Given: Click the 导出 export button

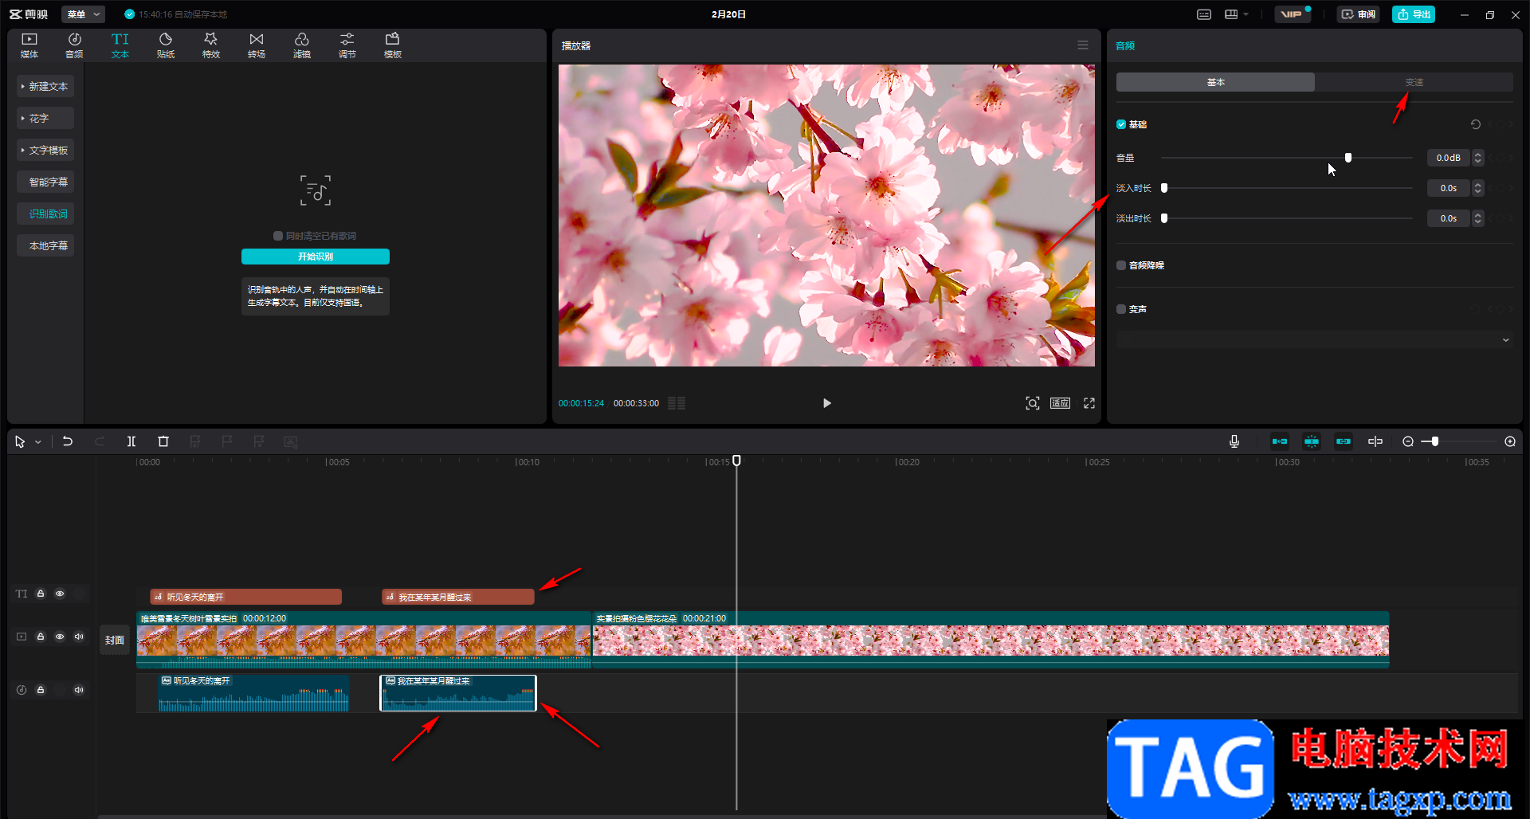Looking at the screenshot, I should [x=1414, y=14].
